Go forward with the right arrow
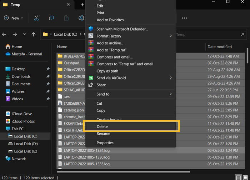This screenshot has height=180, width=250. pos(15,34)
